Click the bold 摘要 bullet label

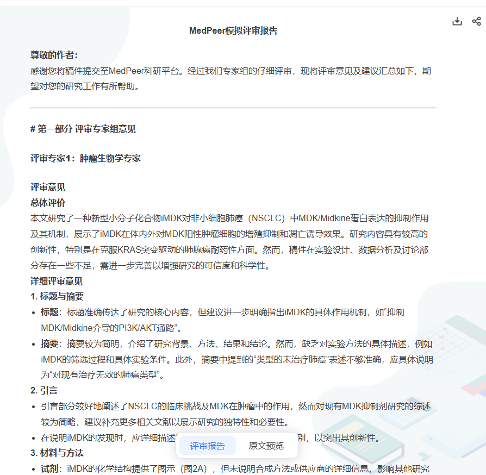pos(49,343)
